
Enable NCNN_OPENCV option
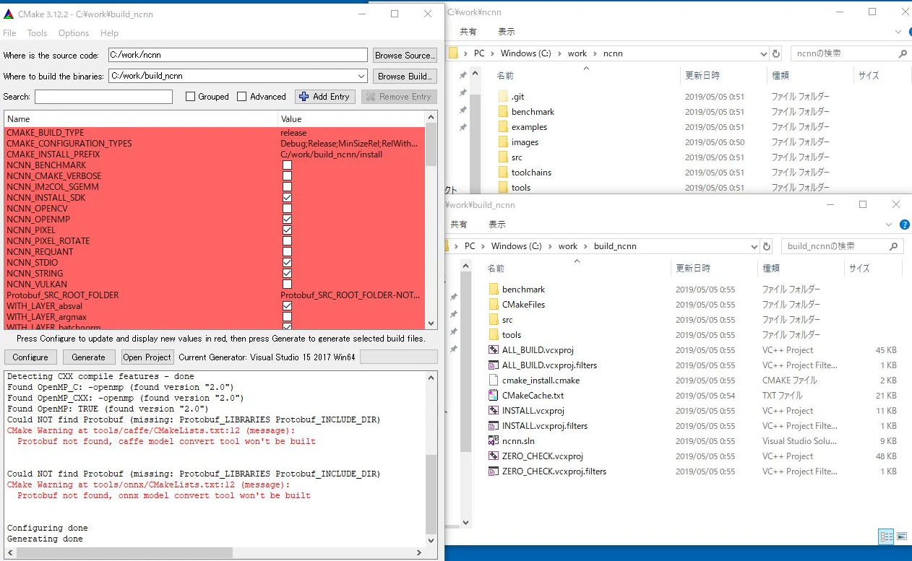287,209
